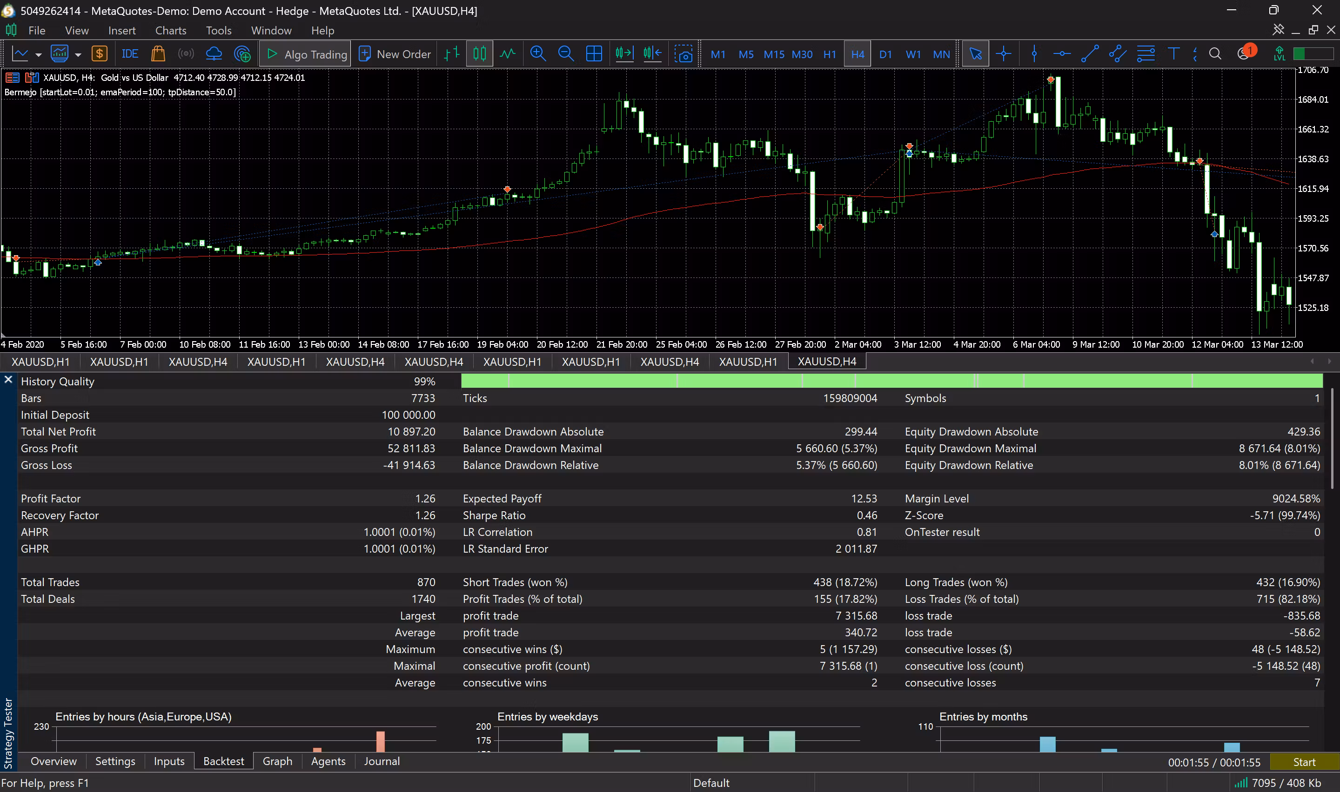Viewport: 1340px width, 792px height.
Task: Click the Start button
Action: tap(1304, 762)
